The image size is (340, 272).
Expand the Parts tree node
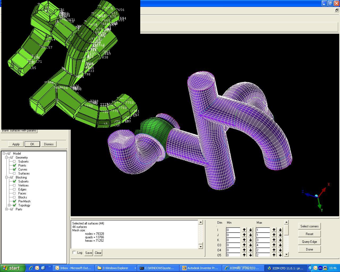click(6, 209)
